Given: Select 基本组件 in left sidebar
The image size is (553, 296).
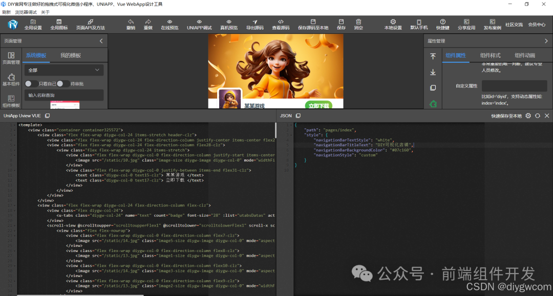Looking at the screenshot, I should click(x=11, y=80).
